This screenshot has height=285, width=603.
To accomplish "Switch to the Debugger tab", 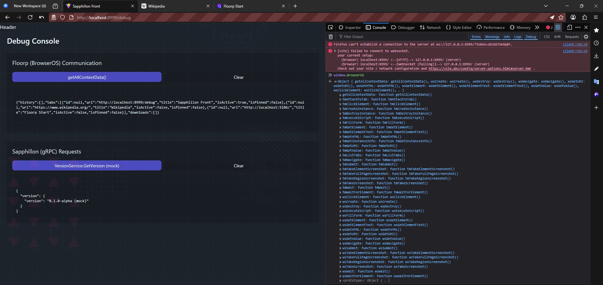I will (403, 27).
